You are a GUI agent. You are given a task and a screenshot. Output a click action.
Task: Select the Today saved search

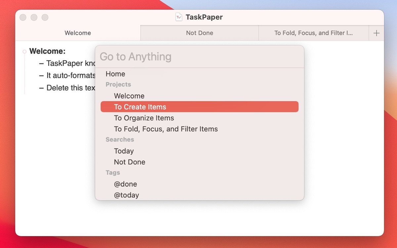[x=124, y=151]
